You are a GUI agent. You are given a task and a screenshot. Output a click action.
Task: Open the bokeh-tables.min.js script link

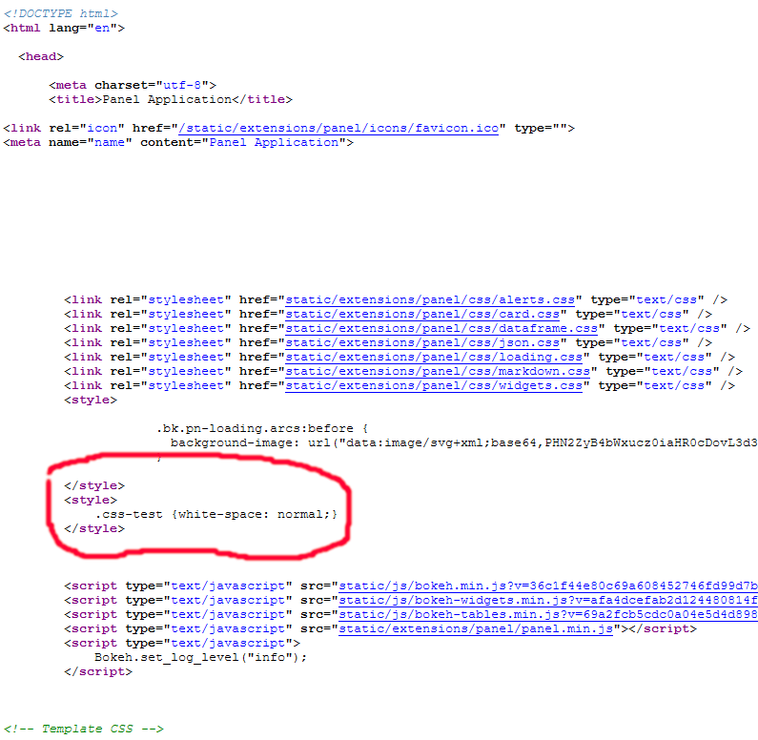pyautogui.click(x=547, y=615)
